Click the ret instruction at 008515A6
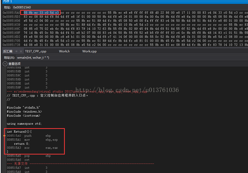 [x=18, y=160]
